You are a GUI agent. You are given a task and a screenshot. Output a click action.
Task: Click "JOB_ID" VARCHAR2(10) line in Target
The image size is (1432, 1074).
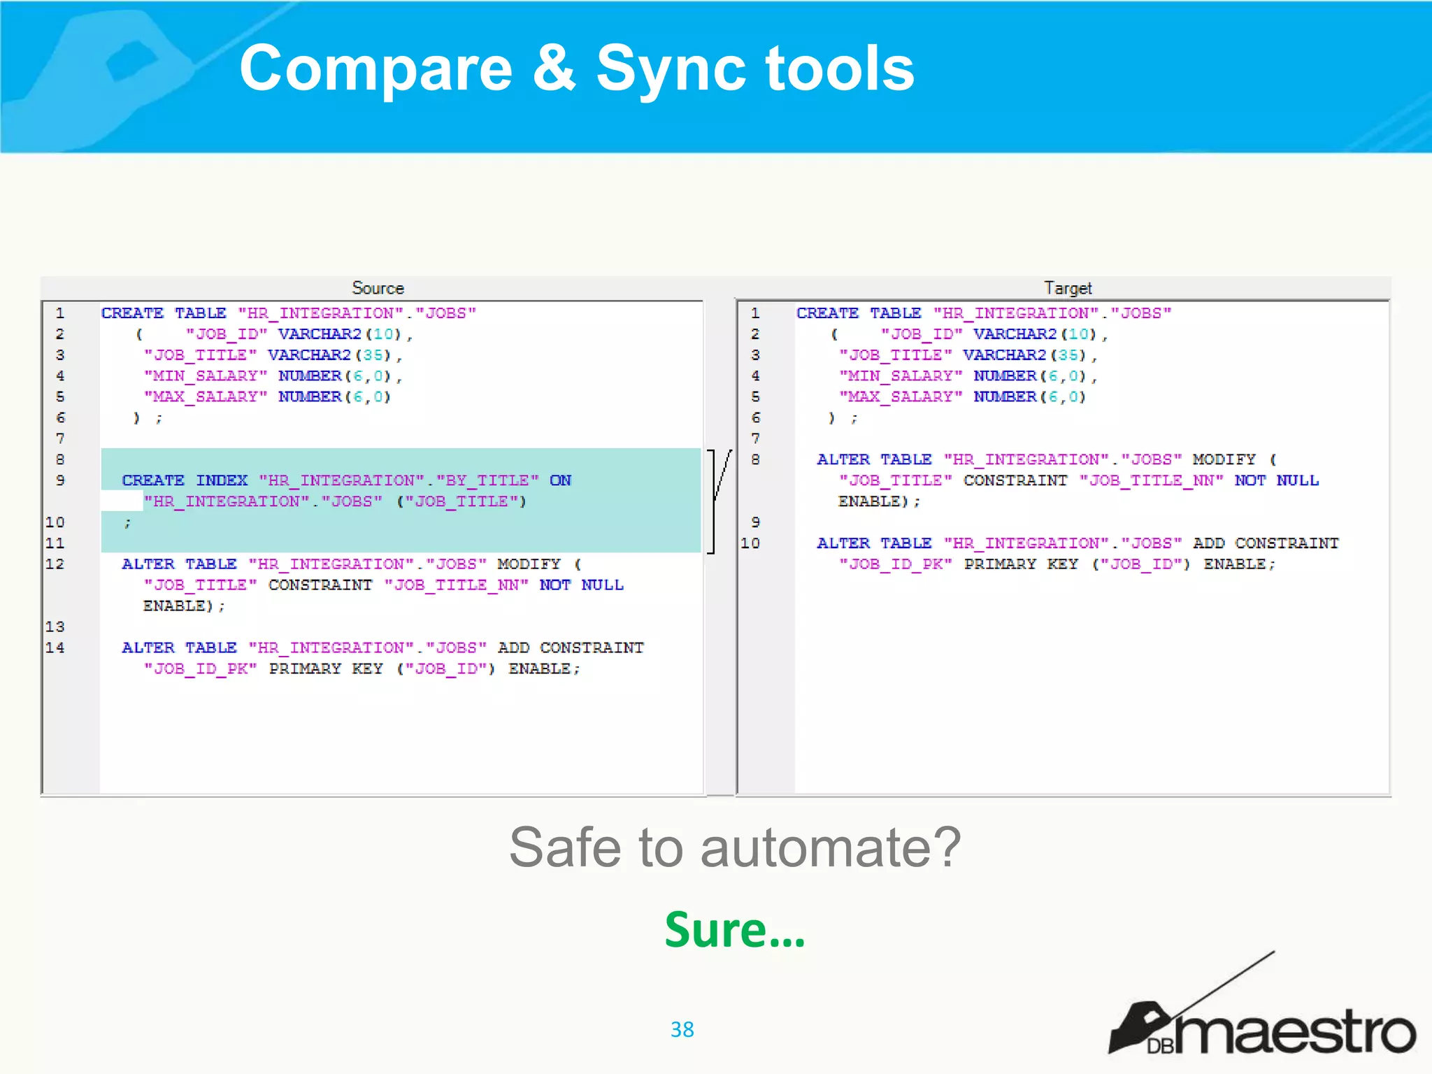(969, 334)
